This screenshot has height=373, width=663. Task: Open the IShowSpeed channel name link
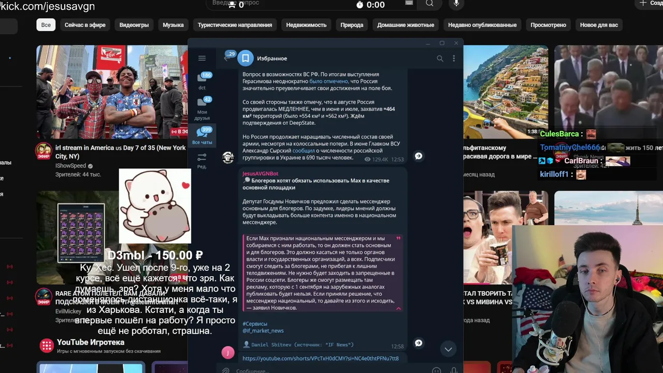(71, 166)
